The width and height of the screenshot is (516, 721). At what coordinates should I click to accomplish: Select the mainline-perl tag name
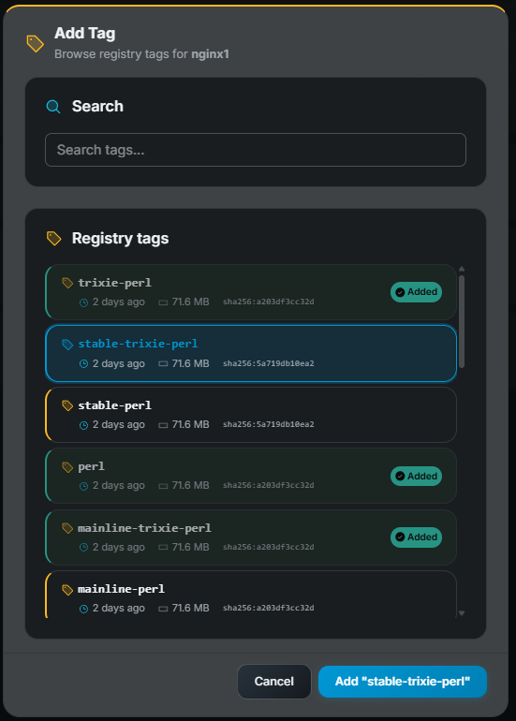121,589
